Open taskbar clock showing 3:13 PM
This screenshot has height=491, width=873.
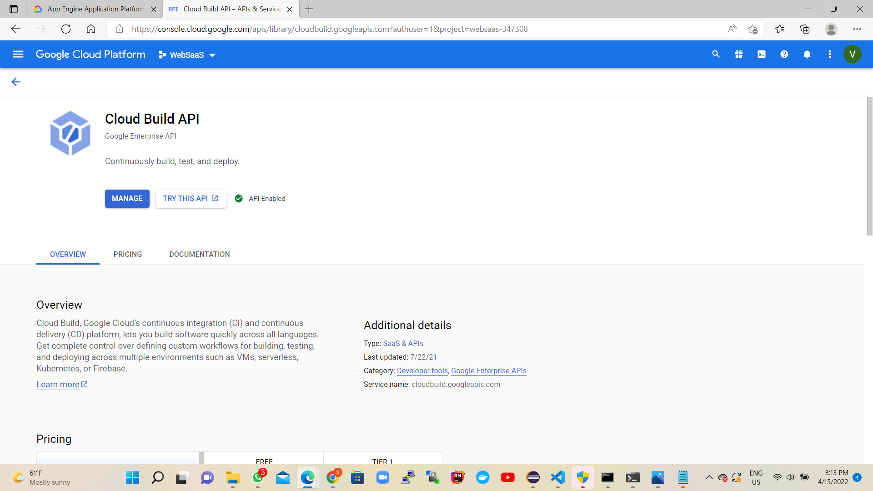click(x=833, y=477)
